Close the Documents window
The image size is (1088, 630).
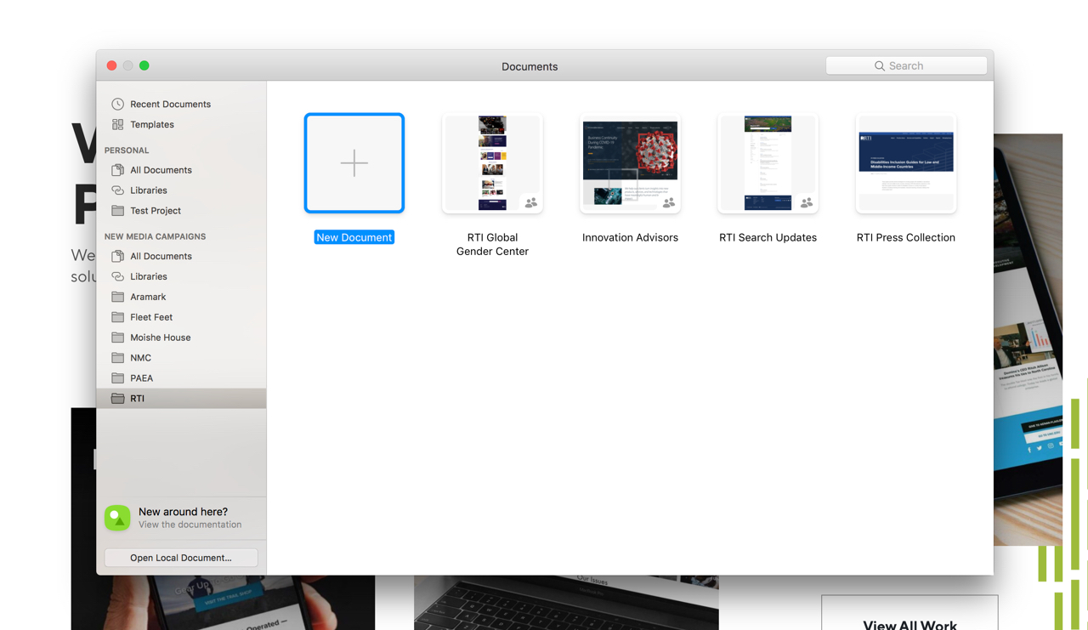[111, 65]
